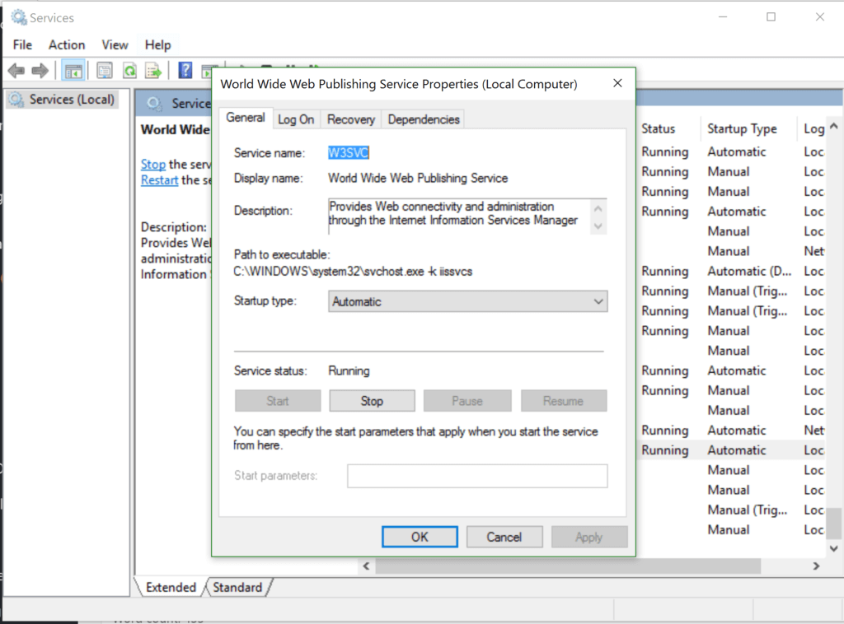Screen dimensions: 844x624
Task: Open the Startup type dropdown
Action: point(468,301)
